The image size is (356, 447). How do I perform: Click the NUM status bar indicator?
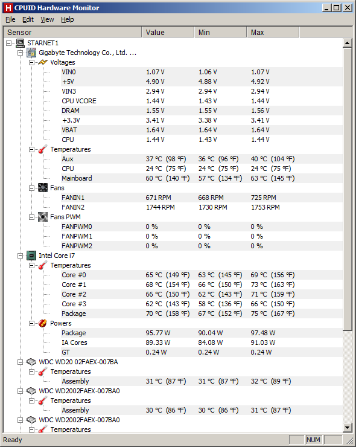pos(313,440)
